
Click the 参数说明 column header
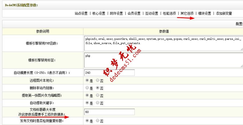[x=43, y=32]
